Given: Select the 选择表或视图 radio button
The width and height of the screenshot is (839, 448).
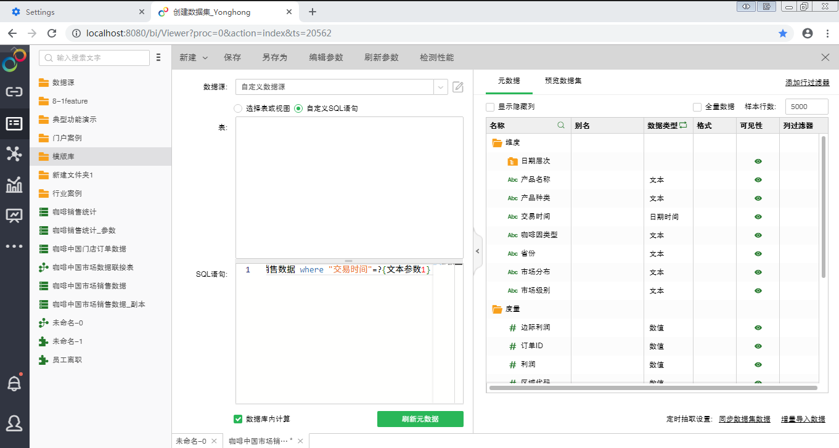Looking at the screenshot, I should point(238,108).
